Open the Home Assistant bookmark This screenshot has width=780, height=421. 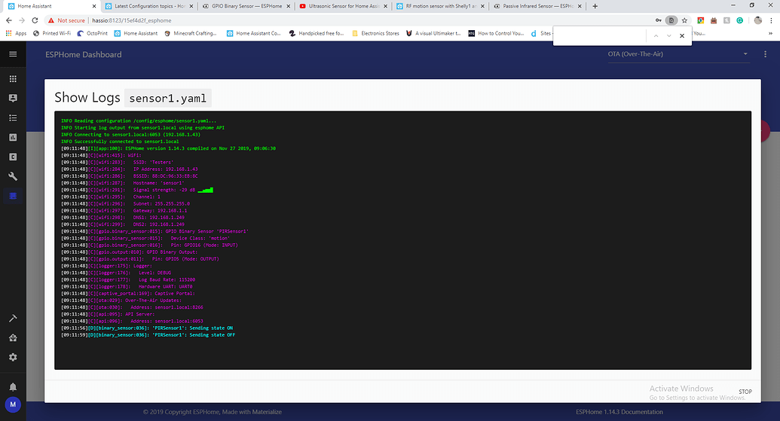click(x=136, y=33)
